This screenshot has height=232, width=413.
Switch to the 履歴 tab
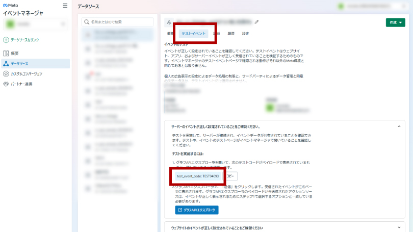[231, 34]
